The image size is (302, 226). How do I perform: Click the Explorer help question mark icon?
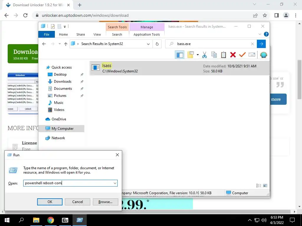[x=266, y=34]
